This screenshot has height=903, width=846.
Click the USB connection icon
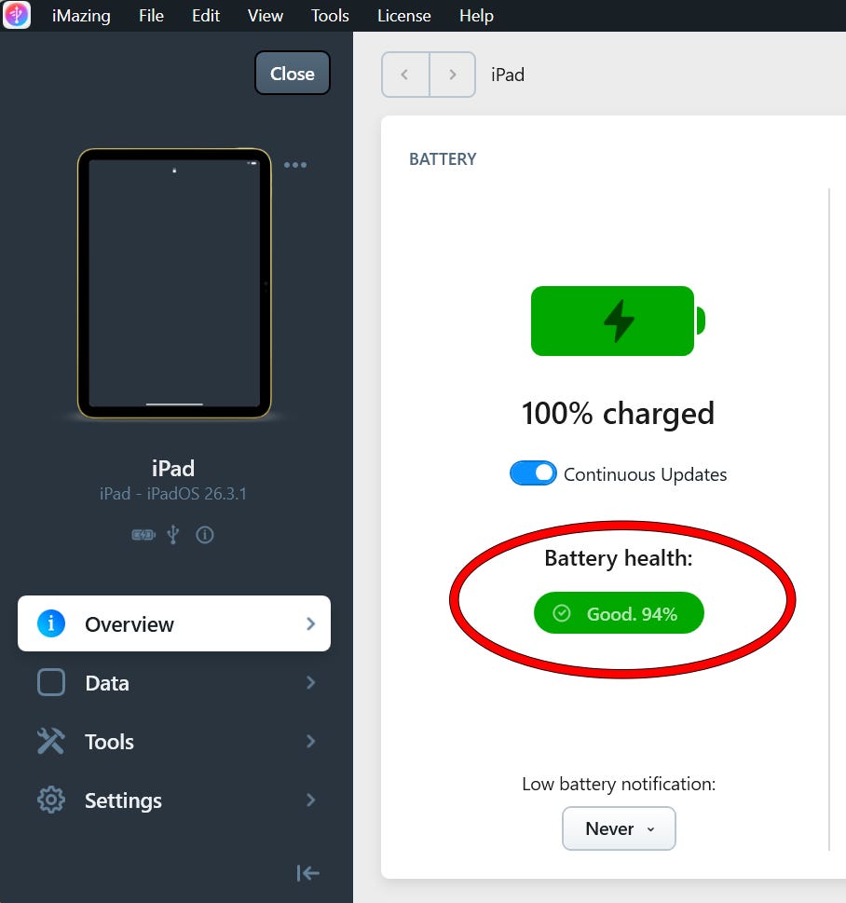click(173, 535)
